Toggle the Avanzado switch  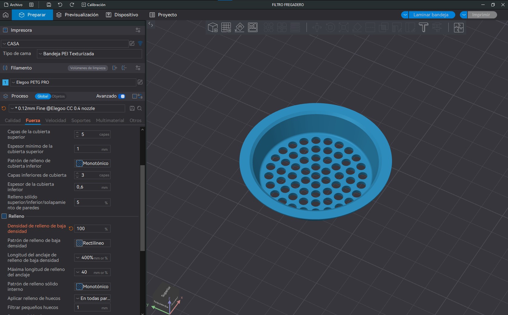[122, 96]
